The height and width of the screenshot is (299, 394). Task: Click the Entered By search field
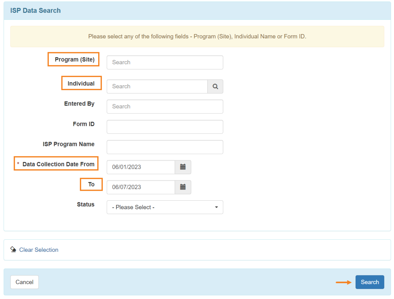(x=164, y=106)
